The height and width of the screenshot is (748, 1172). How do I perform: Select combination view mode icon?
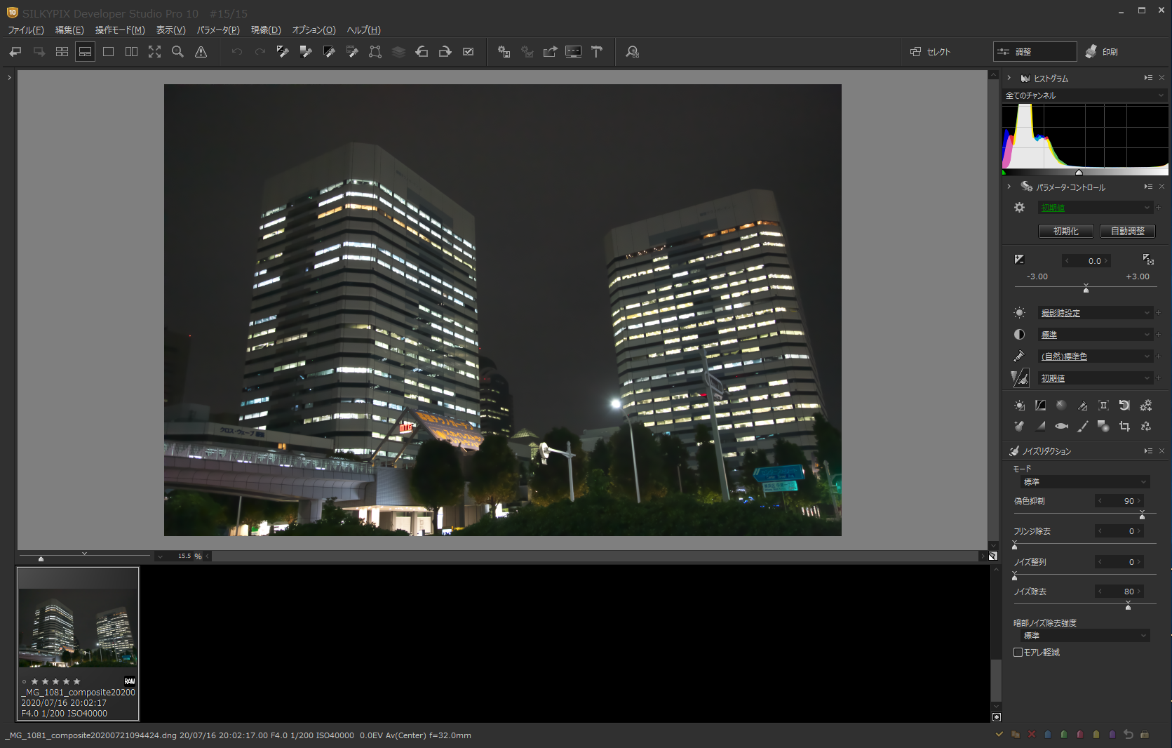coord(85,52)
